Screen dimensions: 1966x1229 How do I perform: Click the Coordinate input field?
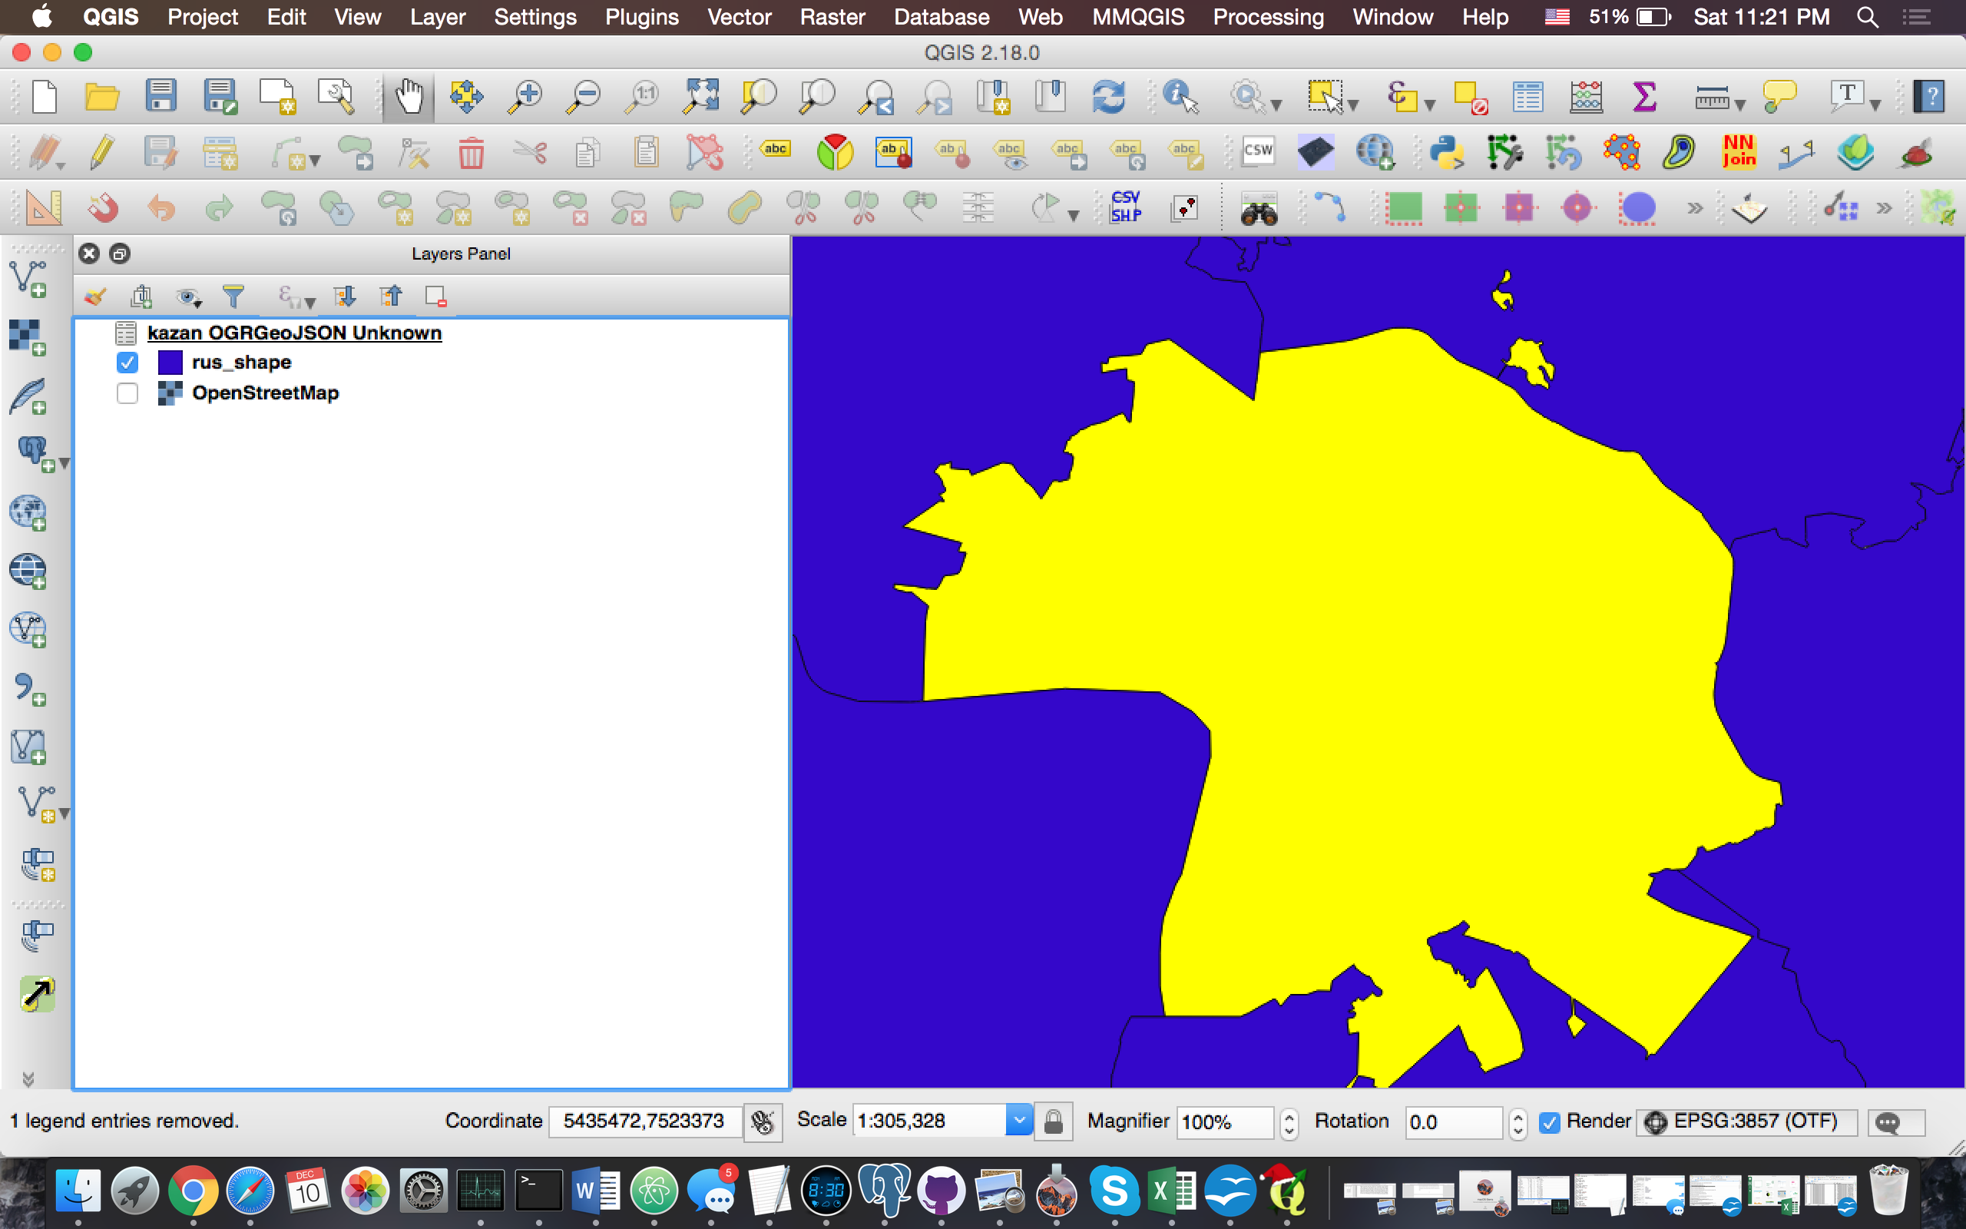pyautogui.click(x=645, y=1121)
